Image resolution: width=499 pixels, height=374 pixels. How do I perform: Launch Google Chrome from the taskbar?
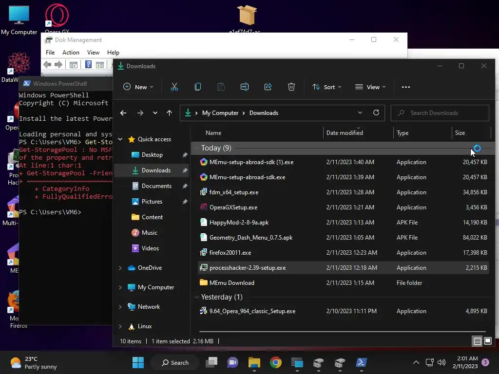coord(276,362)
